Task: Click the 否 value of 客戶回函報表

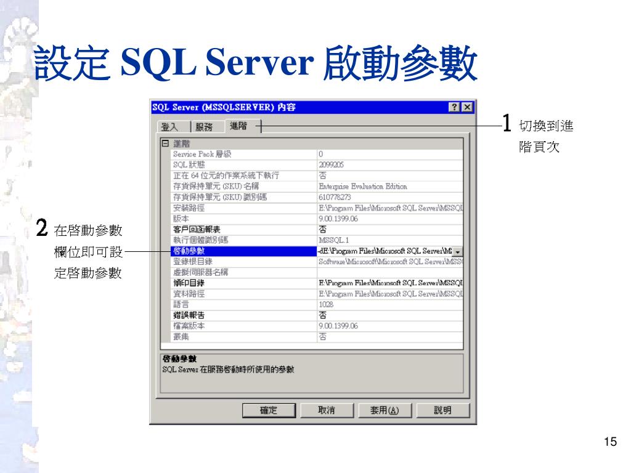Action: pos(323,230)
